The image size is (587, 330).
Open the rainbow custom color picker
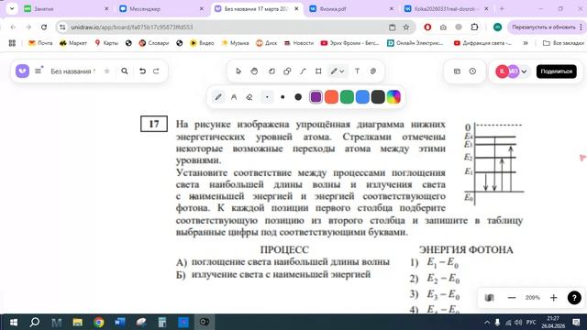[393, 97]
